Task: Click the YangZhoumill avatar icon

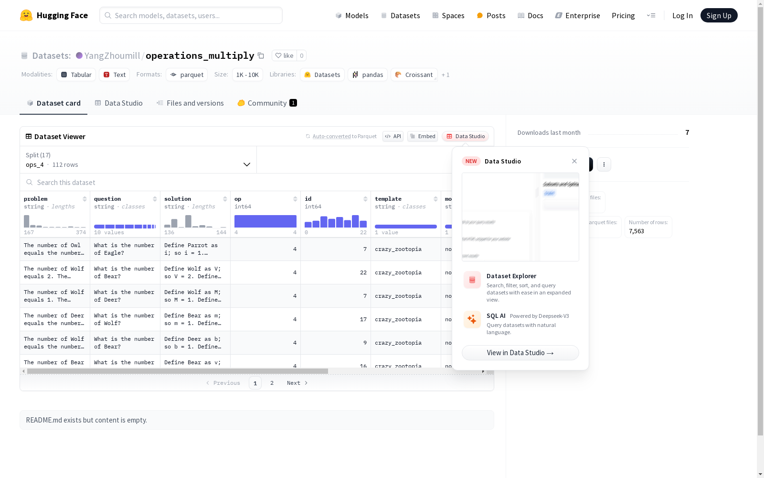Action: (x=79, y=55)
